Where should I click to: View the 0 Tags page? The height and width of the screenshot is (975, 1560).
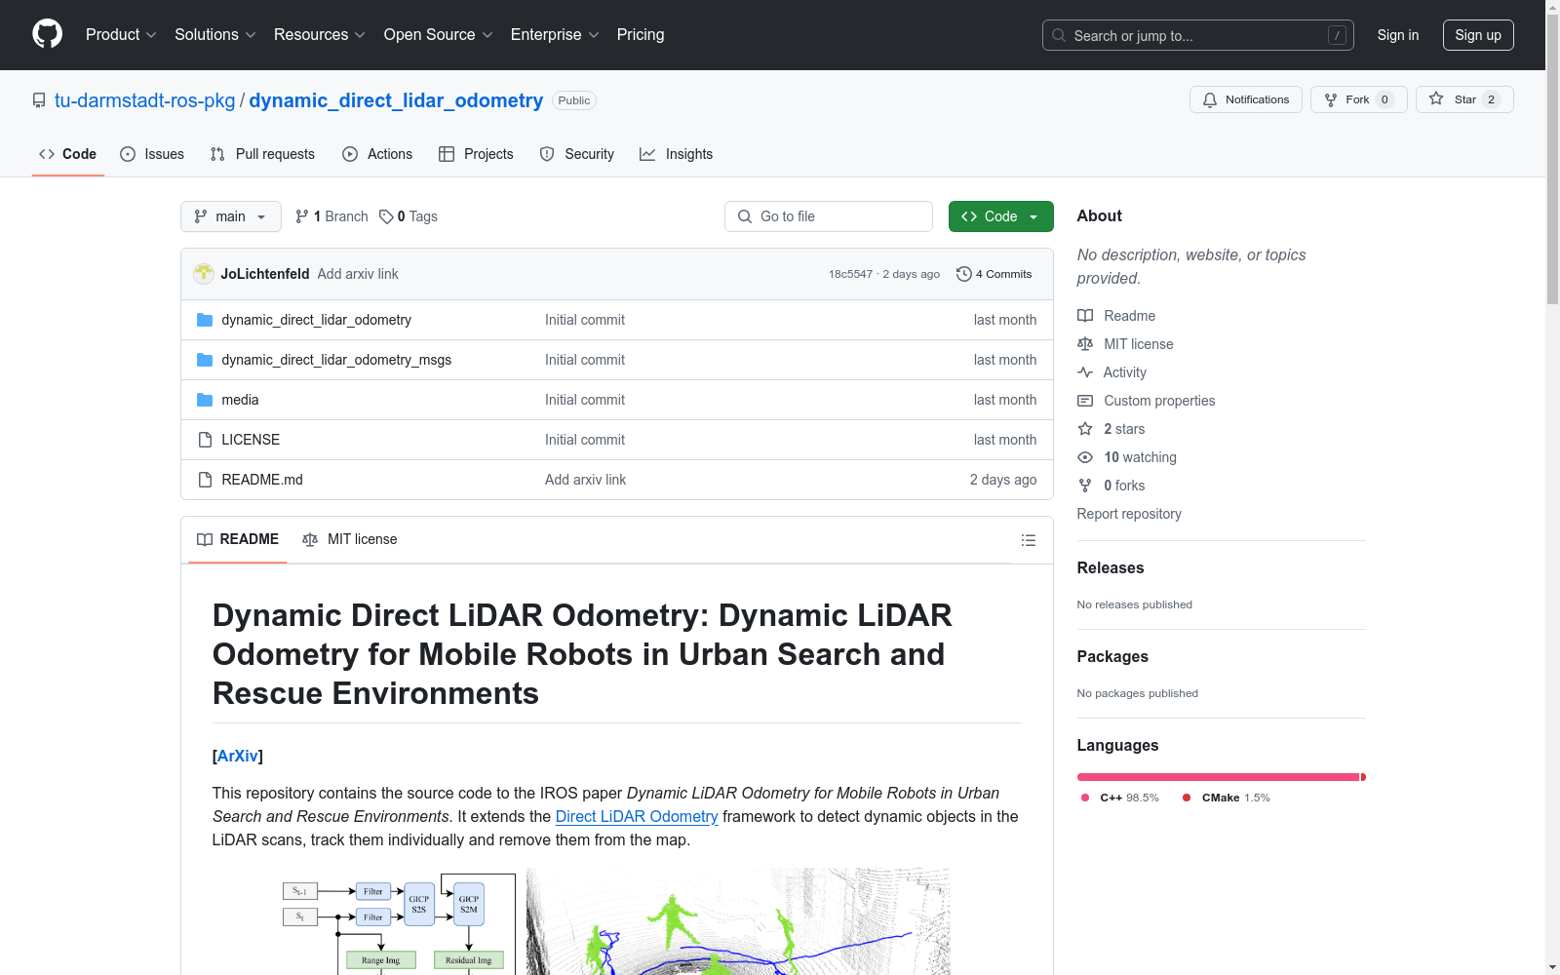[x=409, y=216]
